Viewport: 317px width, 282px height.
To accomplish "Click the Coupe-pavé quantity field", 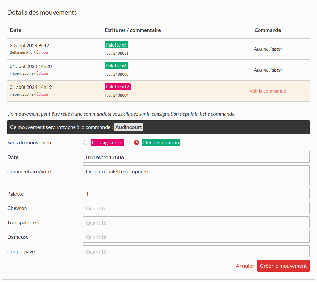I will point(196,251).
